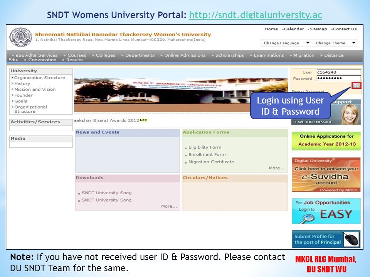This screenshot has height=277, width=370.
Task: Select the Media panel header
Action: tap(41, 138)
